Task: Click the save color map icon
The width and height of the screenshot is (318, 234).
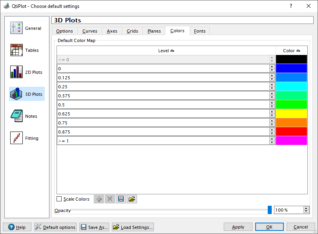Action: click(121, 199)
